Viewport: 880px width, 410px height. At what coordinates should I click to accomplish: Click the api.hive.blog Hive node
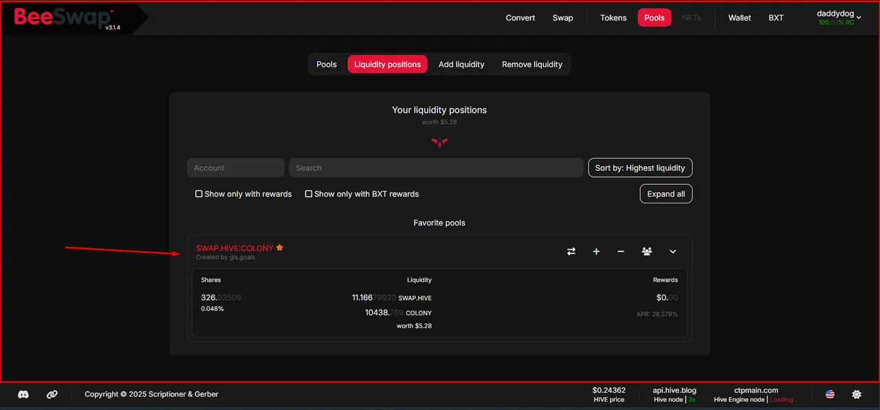674,394
